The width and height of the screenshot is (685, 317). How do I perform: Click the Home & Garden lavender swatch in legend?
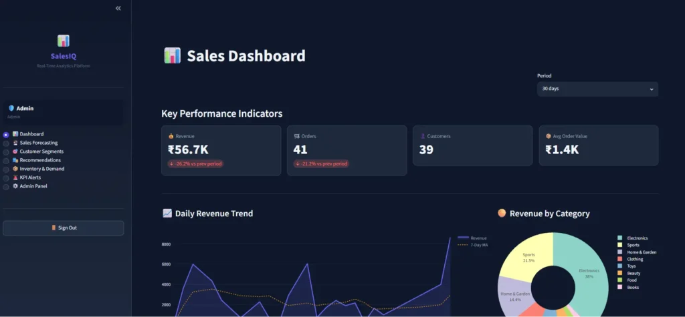coord(619,252)
